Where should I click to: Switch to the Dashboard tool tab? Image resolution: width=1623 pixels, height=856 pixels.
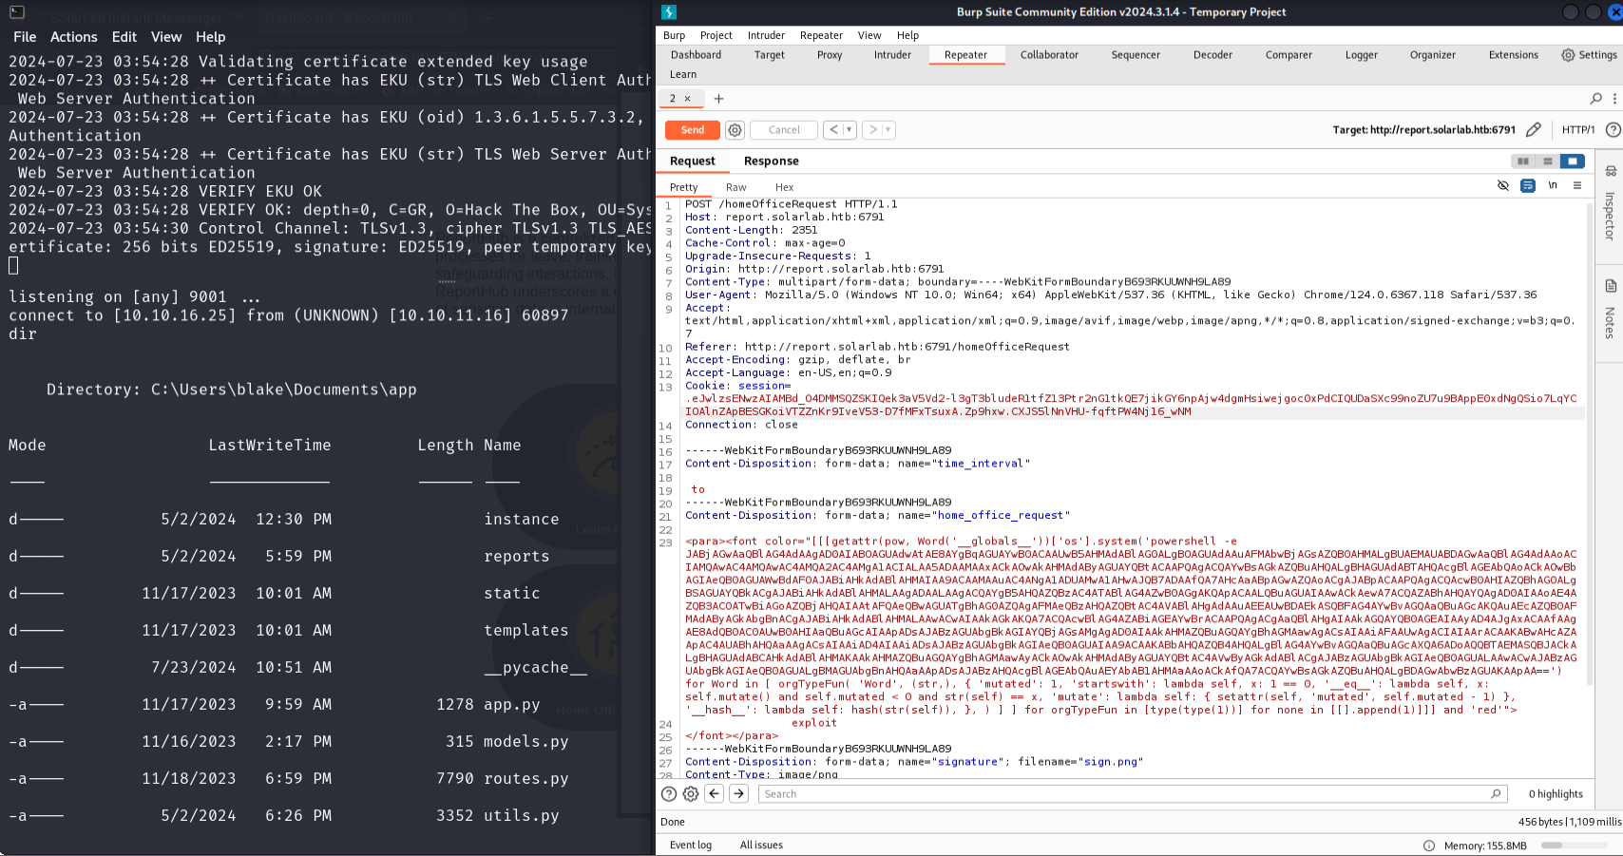pos(696,55)
